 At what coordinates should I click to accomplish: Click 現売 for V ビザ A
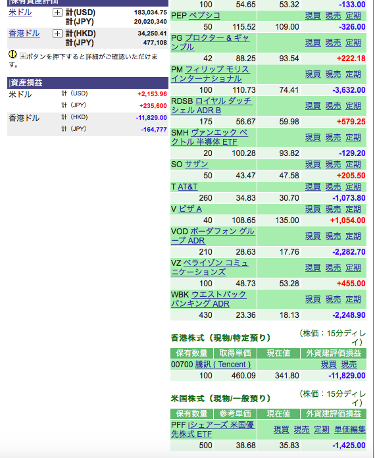(x=334, y=209)
